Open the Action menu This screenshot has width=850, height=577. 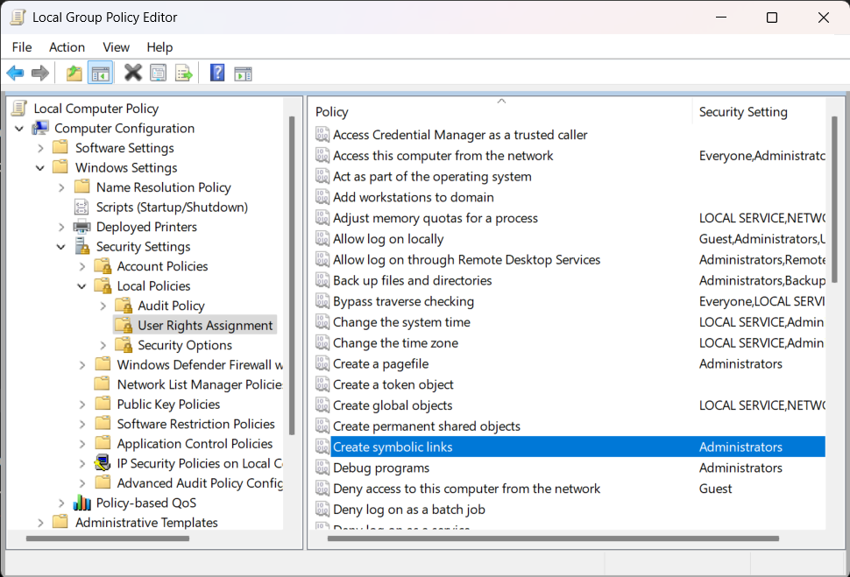[67, 47]
